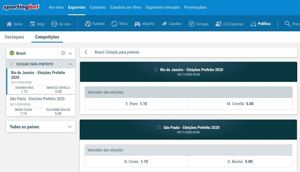
Task: Open the Tênis sports category icon
Action: [x=114, y=24]
